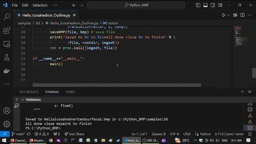Image resolution: width=256 pixels, height=144 pixels.
Task: Open the File menu
Action: (15, 5)
